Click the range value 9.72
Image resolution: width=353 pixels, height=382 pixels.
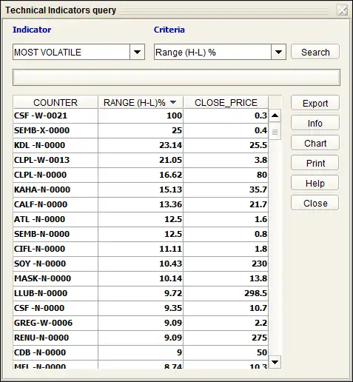[x=173, y=293]
